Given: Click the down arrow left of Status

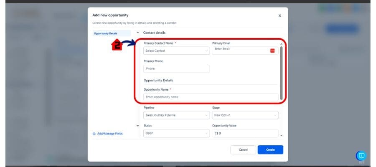Looking at the screenshot, I should point(138,125).
